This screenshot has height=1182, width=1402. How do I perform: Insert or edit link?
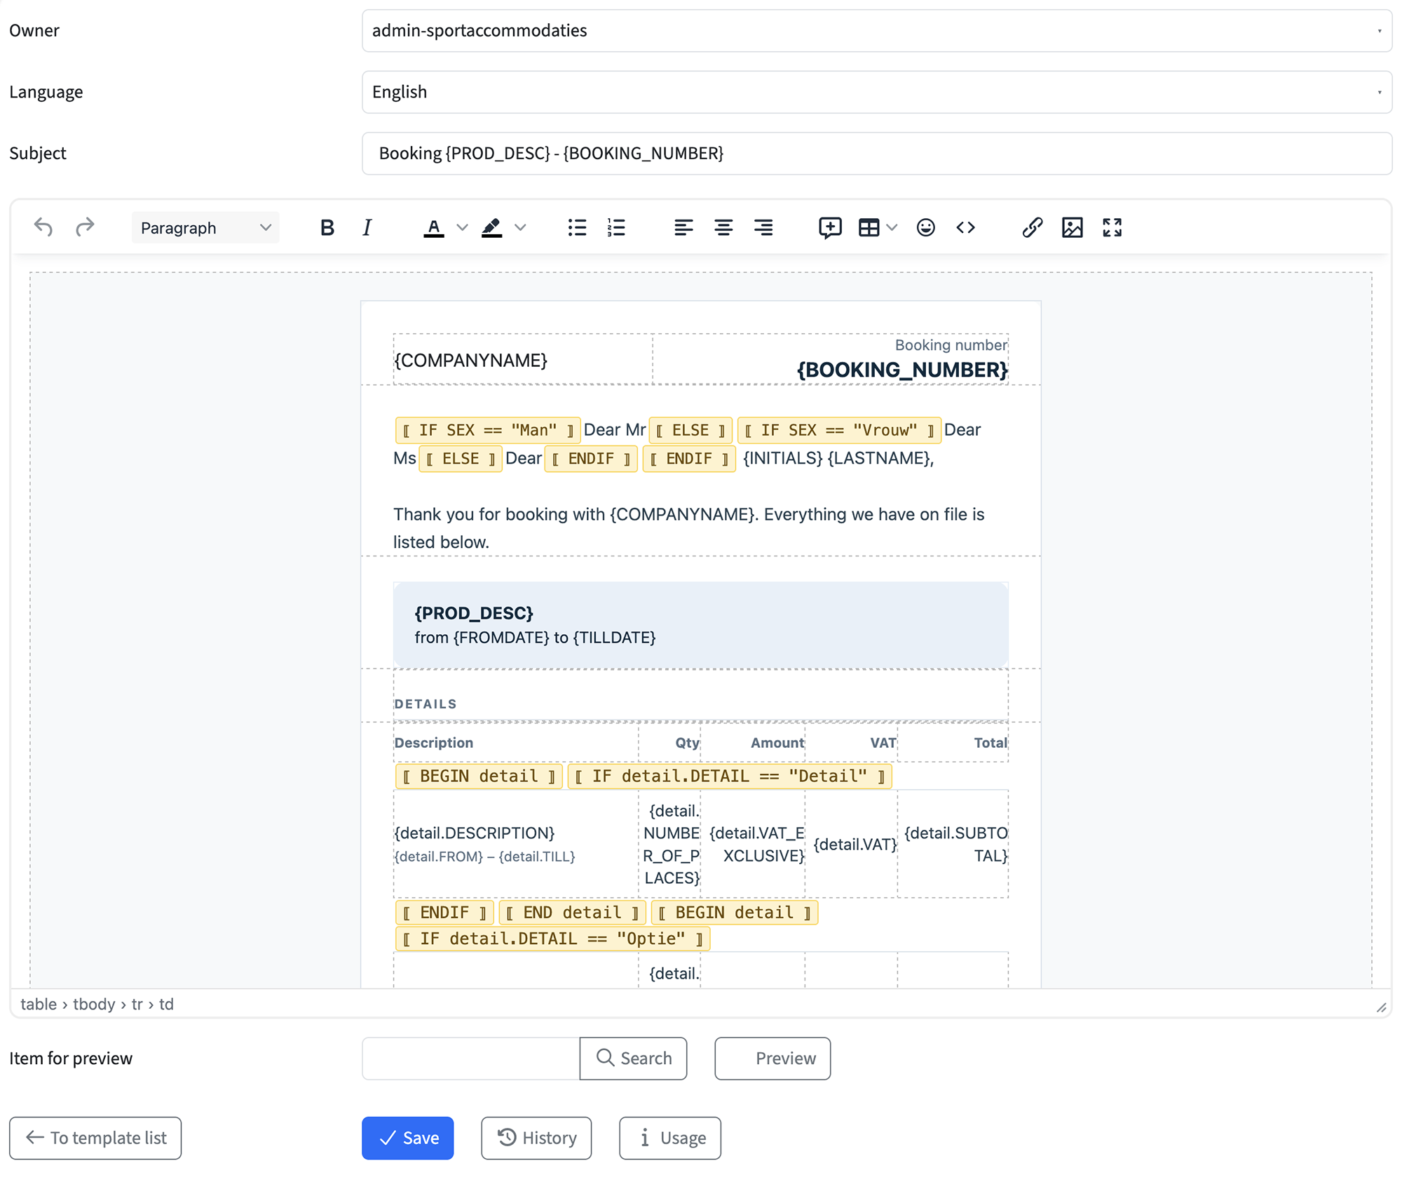1032,227
